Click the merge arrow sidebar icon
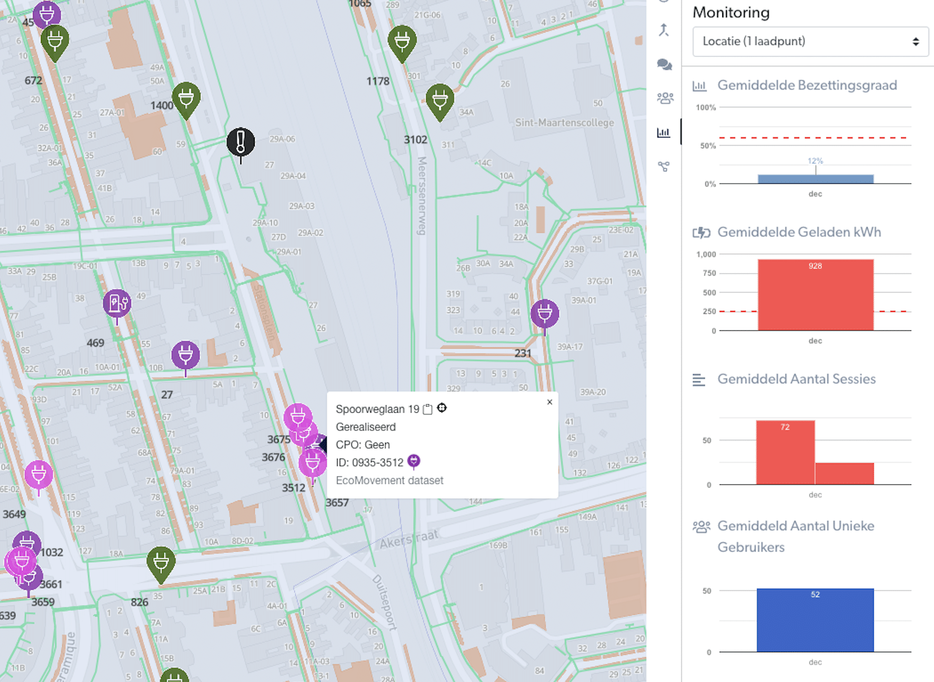This screenshot has width=934, height=682. click(663, 30)
